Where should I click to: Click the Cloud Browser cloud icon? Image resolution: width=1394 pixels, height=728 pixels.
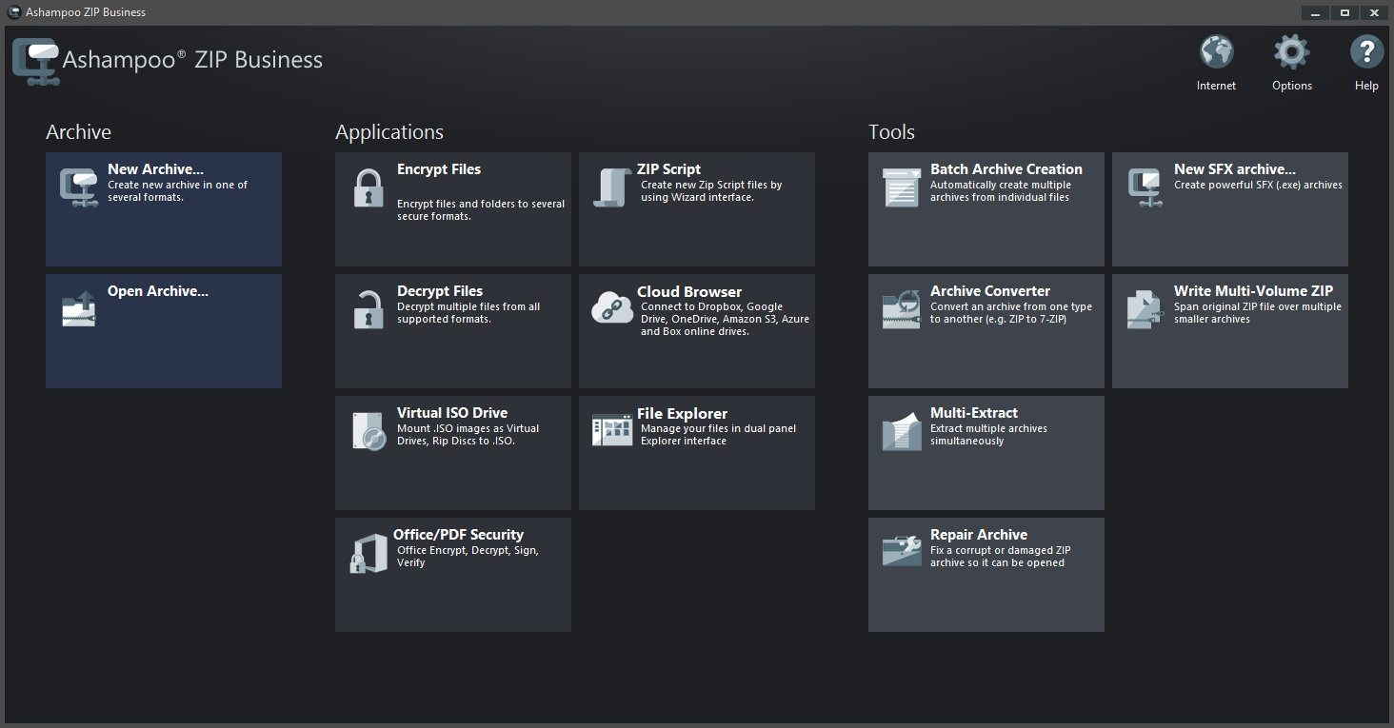pos(611,308)
